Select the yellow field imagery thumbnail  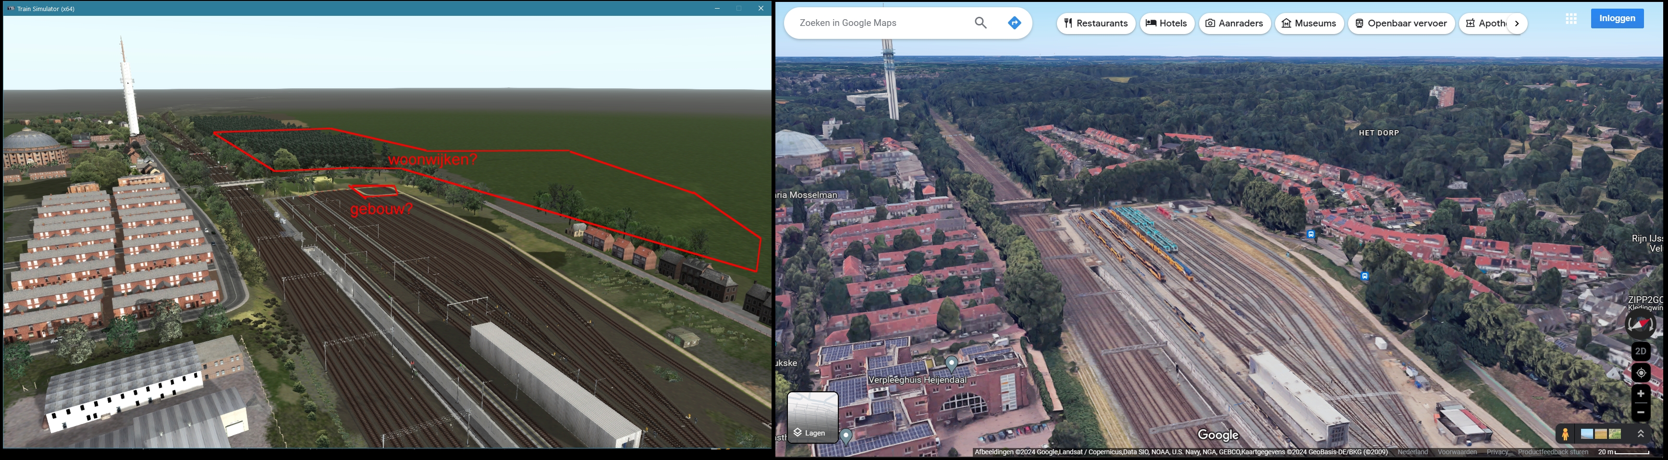pyautogui.click(x=1601, y=434)
